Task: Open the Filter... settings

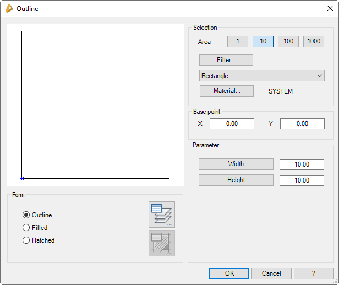Action: 226,60
